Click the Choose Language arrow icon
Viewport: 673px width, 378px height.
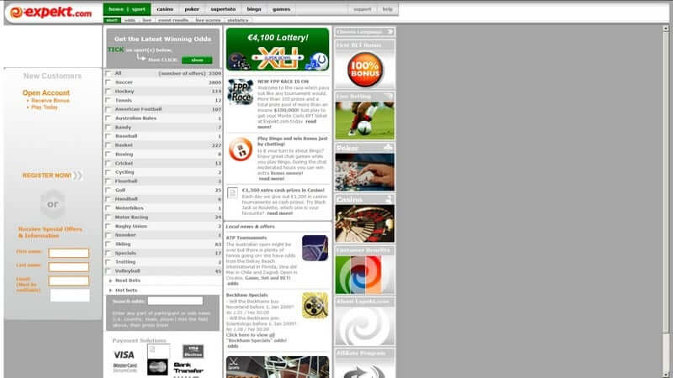click(x=389, y=32)
